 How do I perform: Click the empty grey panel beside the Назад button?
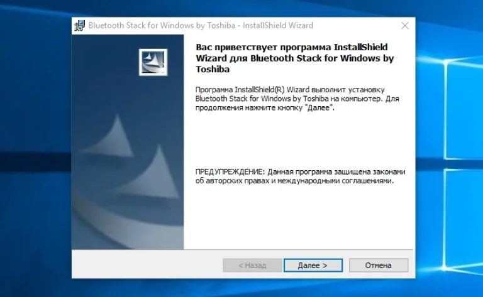(147, 264)
